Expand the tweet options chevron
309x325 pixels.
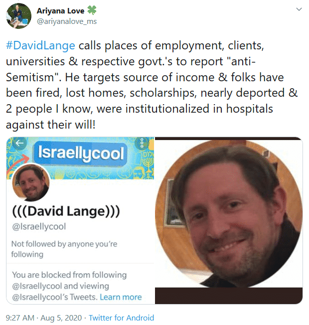(299, 9)
